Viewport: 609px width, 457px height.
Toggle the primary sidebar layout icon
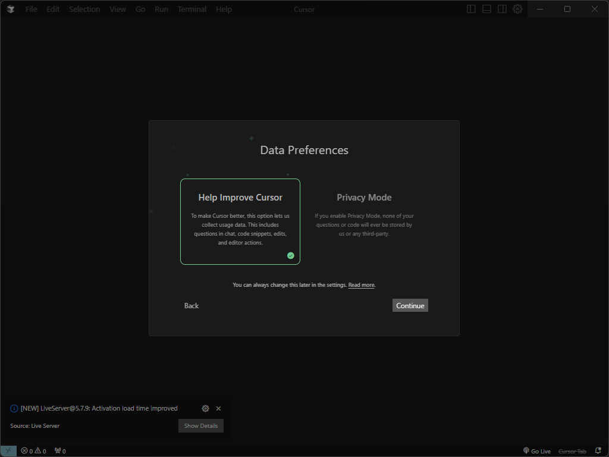tap(471, 9)
